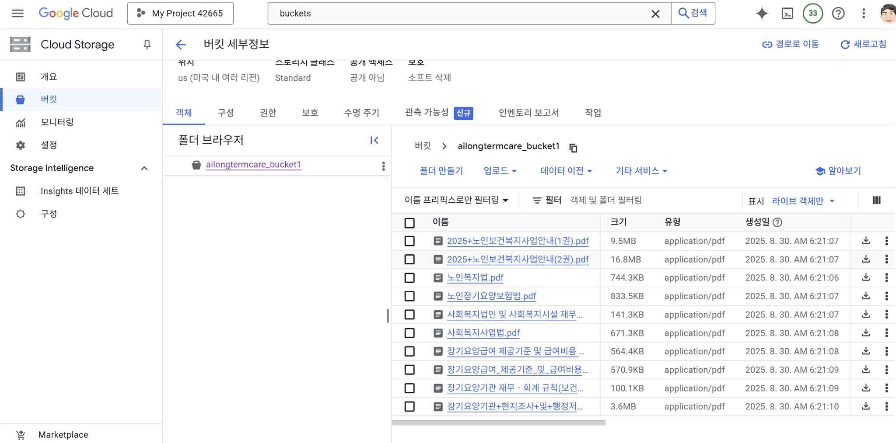Click the Cloud Storage product icon
The height and width of the screenshot is (443, 896).
point(20,45)
